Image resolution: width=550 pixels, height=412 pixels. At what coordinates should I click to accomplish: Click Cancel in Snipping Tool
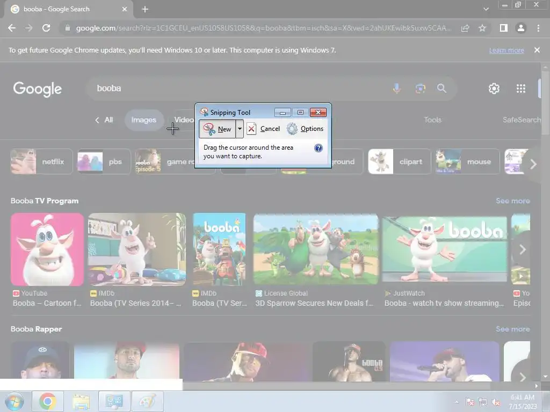[263, 129]
